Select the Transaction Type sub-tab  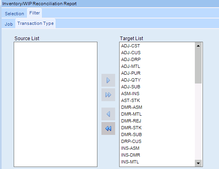pos(35,23)
